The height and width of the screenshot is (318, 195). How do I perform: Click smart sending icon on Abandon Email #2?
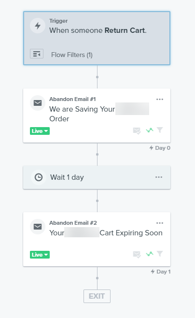coord(137,254)
